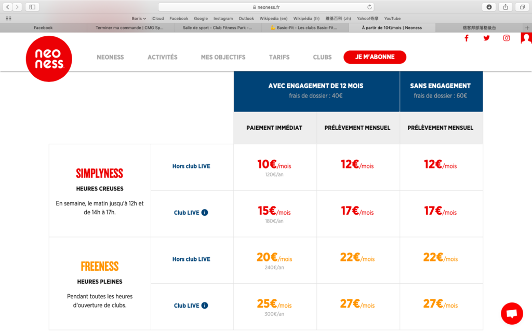Switch to the Basic-Fit clubs tab
Viewport: 532px width, 332px height.
coord(305,28)
